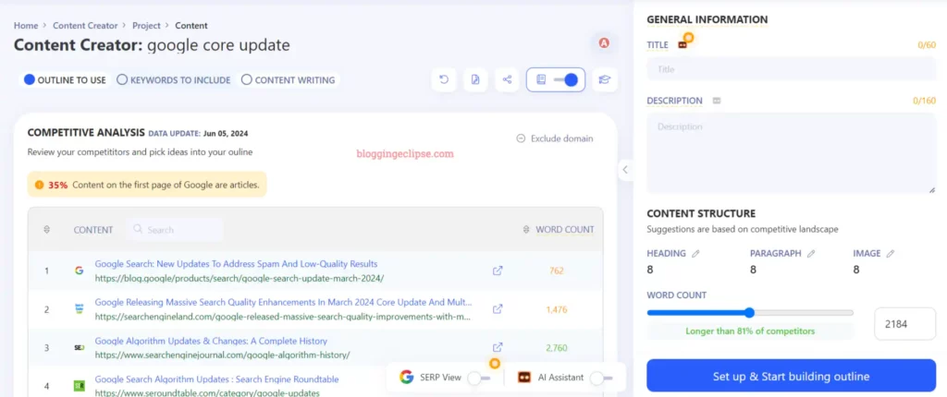The width and height of the screenshot is (947, 397).
Task: Toggle the SERP View switch
Action: click(x=479, y=378)
